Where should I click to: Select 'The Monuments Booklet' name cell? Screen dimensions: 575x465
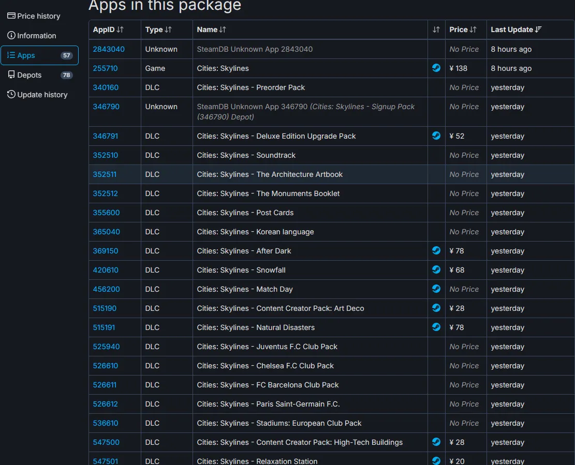[x=310, y=193]
